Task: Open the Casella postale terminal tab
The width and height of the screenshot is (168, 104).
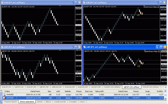Action: [x=60, y=102]
